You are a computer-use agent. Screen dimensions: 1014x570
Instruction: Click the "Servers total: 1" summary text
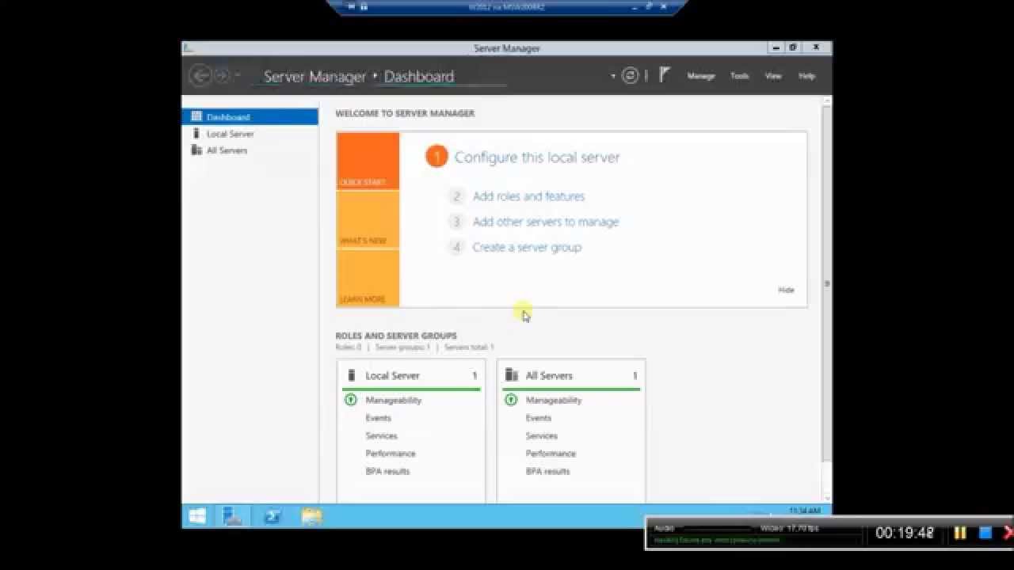tap(469, 348)
